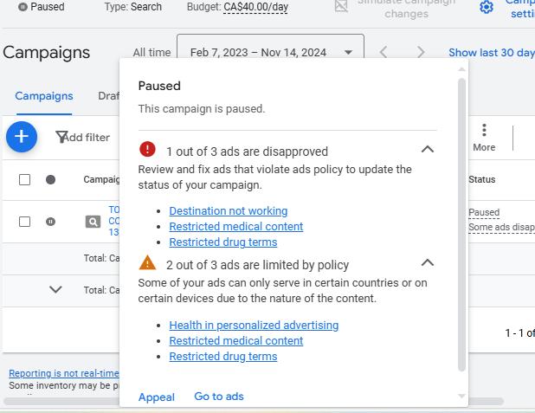Click the Paused pill icon in top bar
The width and height of the screenshot is (535, 413).
click(23, 7)
